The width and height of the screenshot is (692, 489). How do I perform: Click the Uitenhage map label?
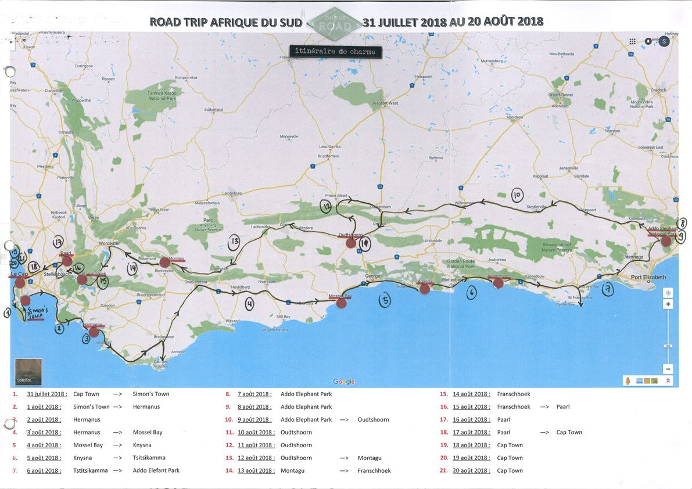(633, 257)
